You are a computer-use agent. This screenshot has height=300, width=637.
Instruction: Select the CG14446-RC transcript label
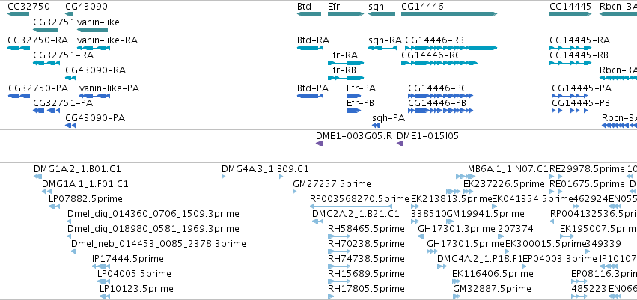[x=431, y=55]
